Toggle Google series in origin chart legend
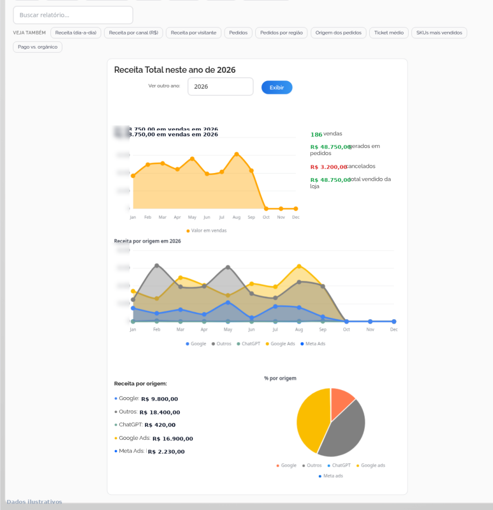Viewport: 493px width, 510px height. point(196,344)
